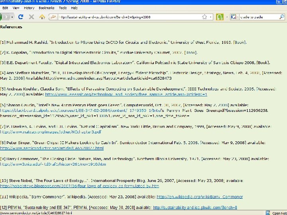Click the Stop loading X icon
Screen dimensions: 287x215
point(31,17)
